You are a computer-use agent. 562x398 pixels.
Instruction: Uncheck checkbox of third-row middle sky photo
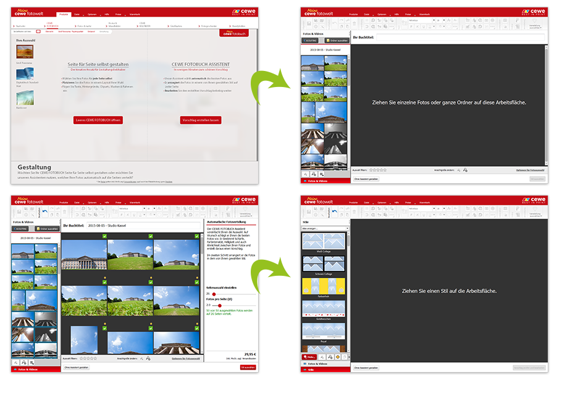[151, 328]
